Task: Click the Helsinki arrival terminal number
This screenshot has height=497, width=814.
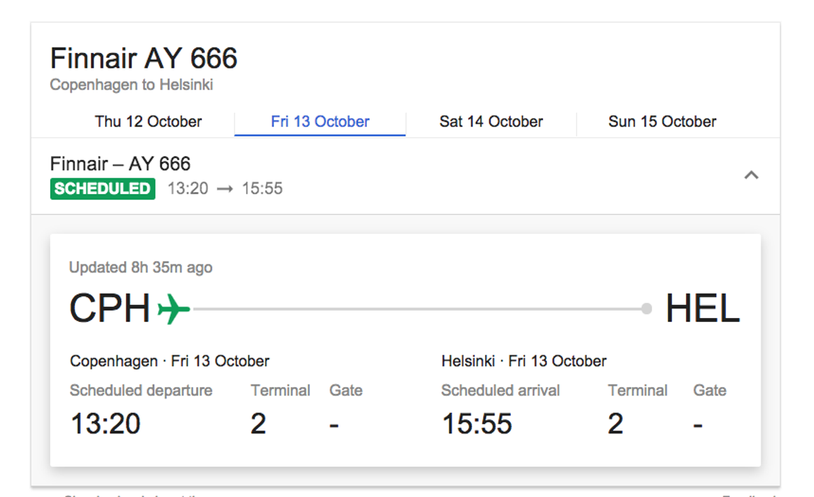Action: (615, 422)
